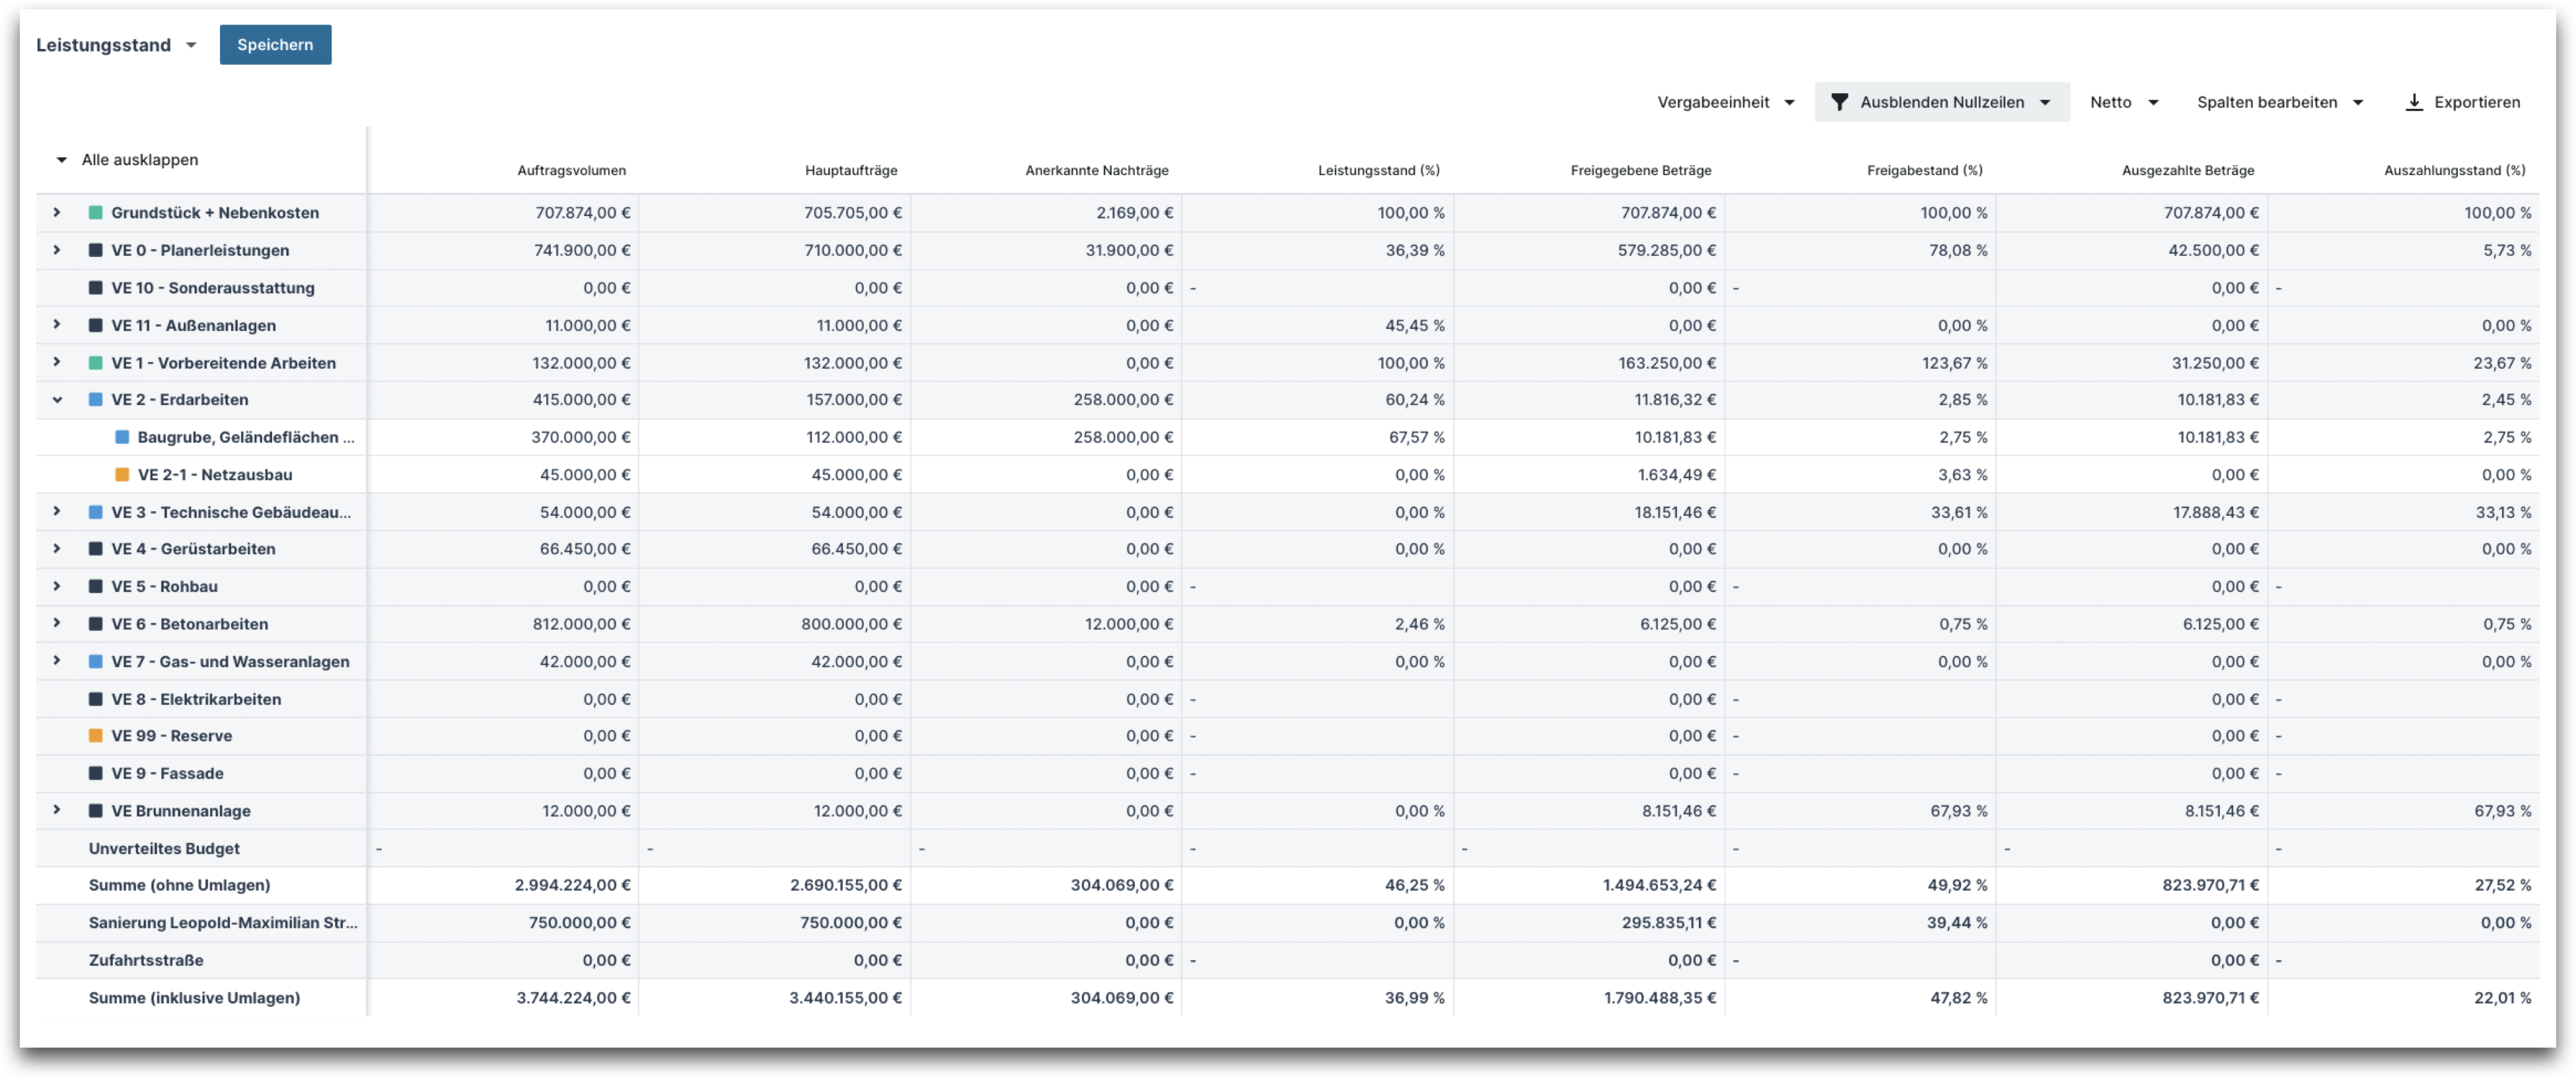
Task: Click Freigabestand cell 33,61 % of VE 3
Action: (x=1958, y=512)
